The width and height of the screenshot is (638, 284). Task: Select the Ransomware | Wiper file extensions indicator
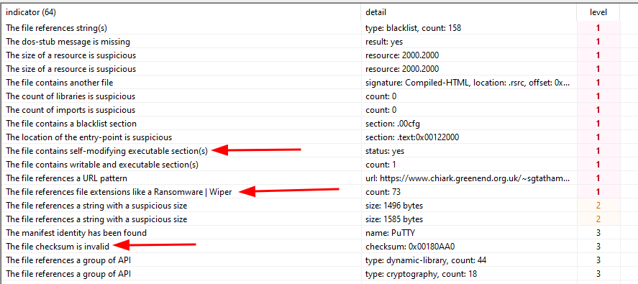[x=119, y=192]
